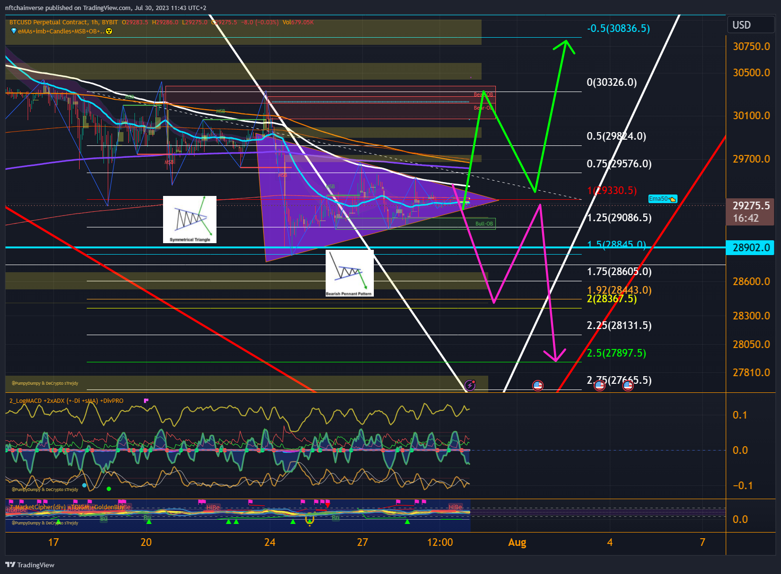781x574 pixels.
Task: Click the Bull-OB label
Action: tap(484, 224)
